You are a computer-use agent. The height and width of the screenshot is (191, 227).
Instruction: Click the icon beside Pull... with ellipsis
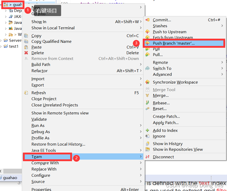(x=147, y=54)
